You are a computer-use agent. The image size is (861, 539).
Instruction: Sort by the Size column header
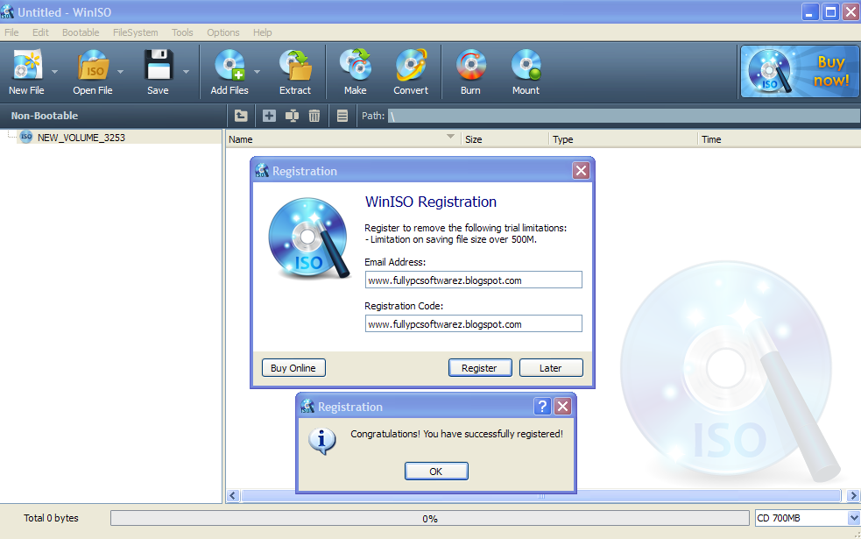tap(505, 139)
